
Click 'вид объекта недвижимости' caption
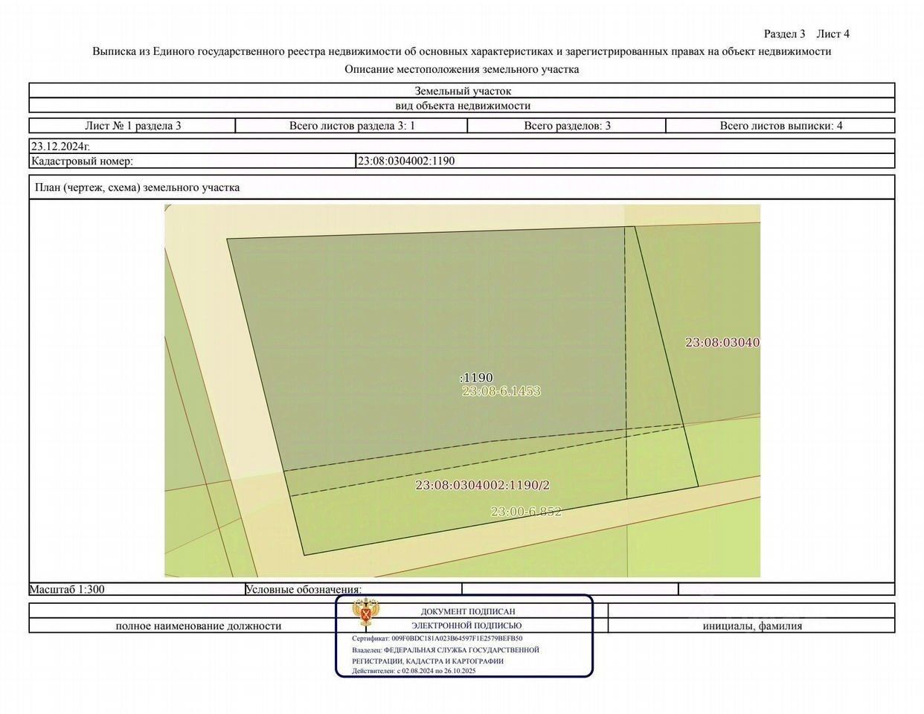pyautogui.click(x=462, y=106)
